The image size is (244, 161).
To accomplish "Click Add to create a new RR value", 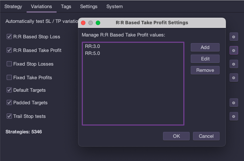I will point(205,47).
